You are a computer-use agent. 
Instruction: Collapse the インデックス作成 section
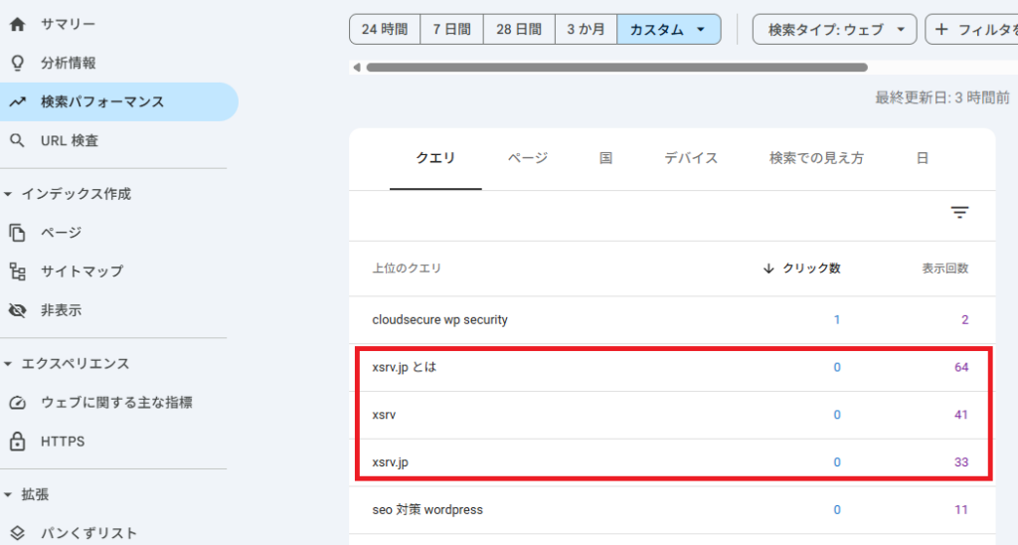9,195
